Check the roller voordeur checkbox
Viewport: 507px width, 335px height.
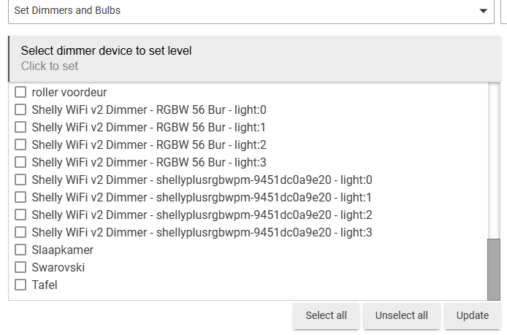(x=20, y=93)
